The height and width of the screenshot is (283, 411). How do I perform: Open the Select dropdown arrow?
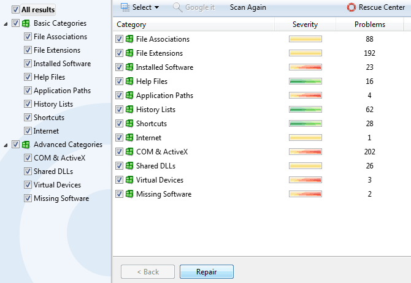156,8
